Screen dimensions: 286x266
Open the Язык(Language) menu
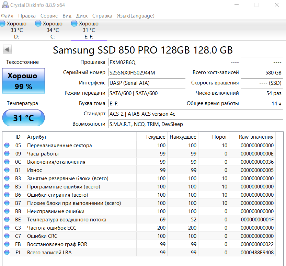click(x=136, y=16)
